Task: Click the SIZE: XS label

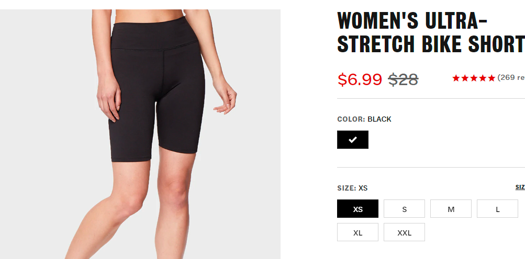Action: [352, 188]
